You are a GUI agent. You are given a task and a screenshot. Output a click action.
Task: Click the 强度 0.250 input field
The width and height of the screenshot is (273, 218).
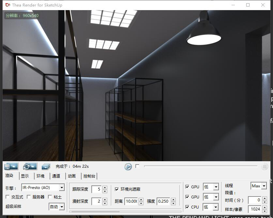[164, 201]
